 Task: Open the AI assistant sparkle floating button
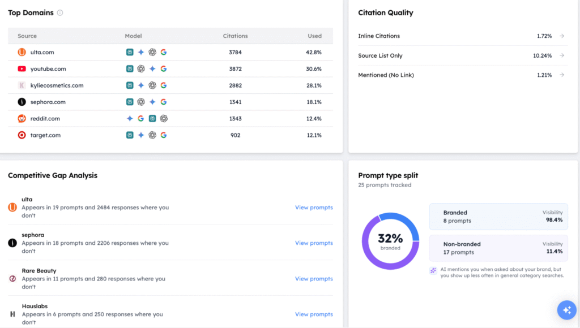566,310
